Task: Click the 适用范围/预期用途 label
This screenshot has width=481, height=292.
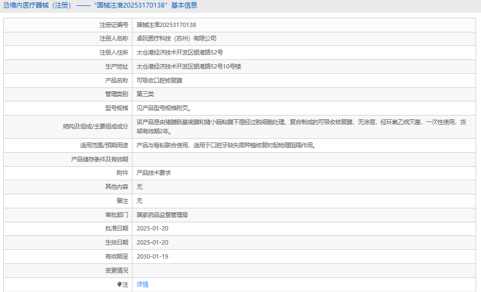Action: [x=104, y=145]
